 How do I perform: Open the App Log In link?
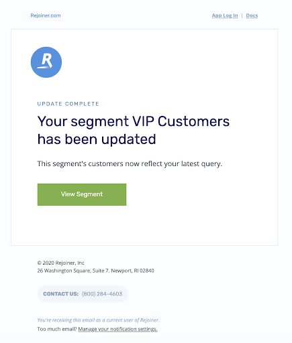pyautogui.click(x=225, y=15)
